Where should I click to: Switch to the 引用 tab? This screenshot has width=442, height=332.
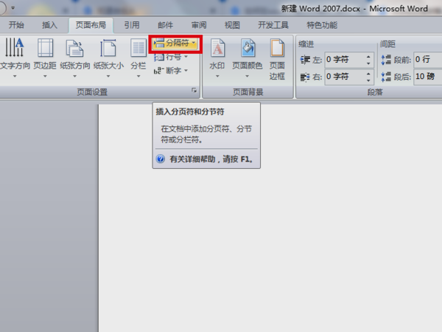(x=132, y=25)
